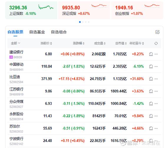Viewport: 165px width, 148px height.
Task: Click the 创业板指 mini trend chart
Action: click(152, 6)
